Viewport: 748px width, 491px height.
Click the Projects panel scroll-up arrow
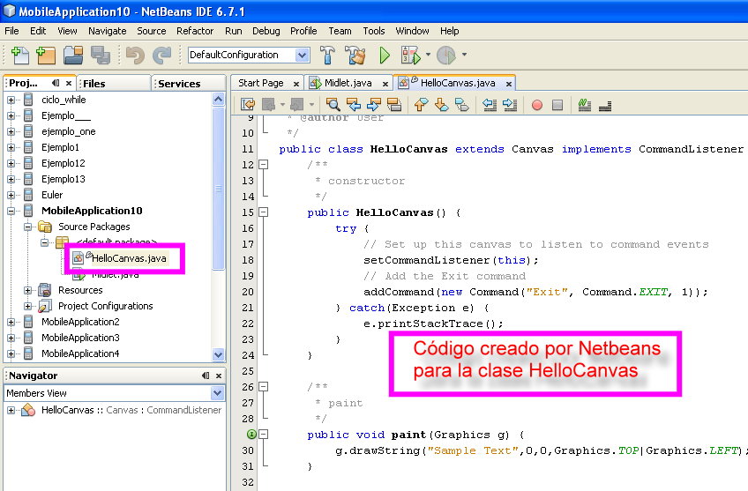pos(219,100)
